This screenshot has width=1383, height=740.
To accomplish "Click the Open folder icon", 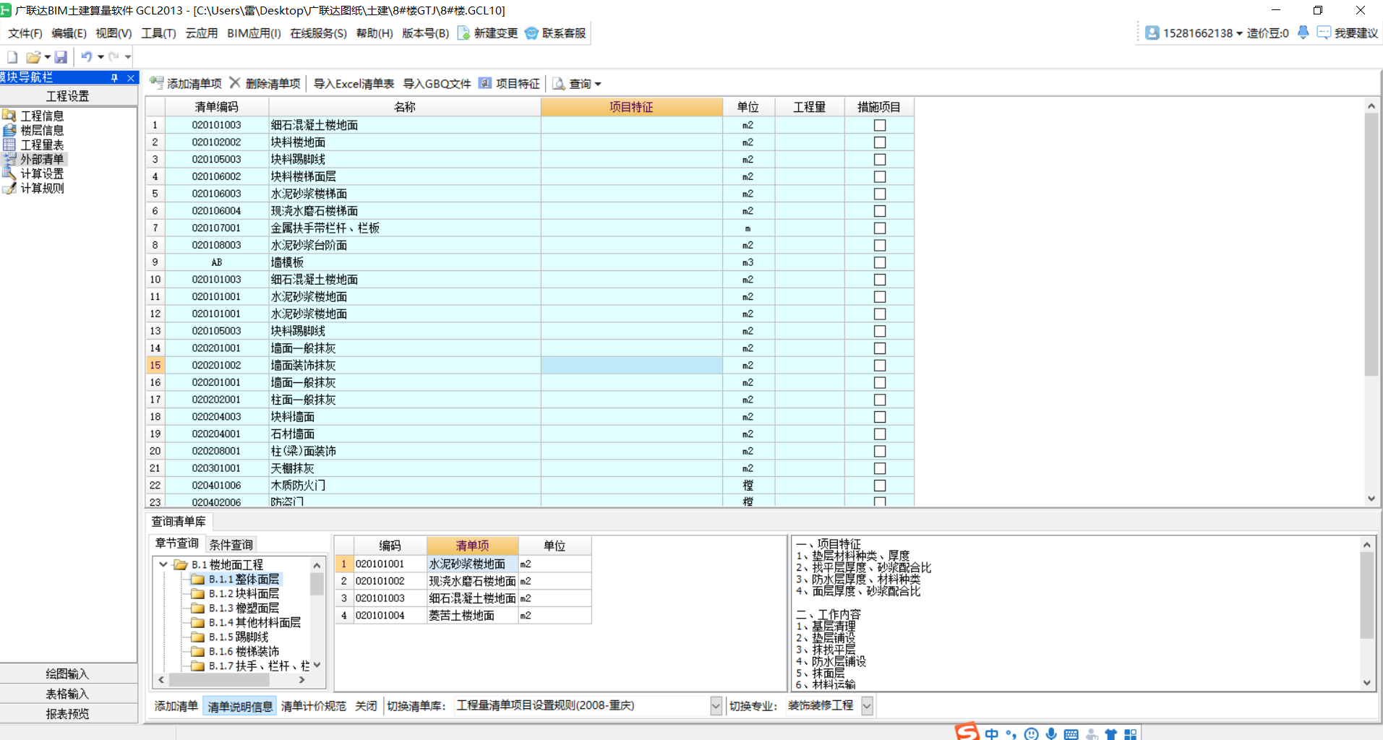I will point(33,57).
